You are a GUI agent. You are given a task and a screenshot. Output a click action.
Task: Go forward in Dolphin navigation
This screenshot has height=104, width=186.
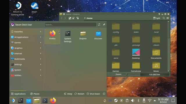65,18
